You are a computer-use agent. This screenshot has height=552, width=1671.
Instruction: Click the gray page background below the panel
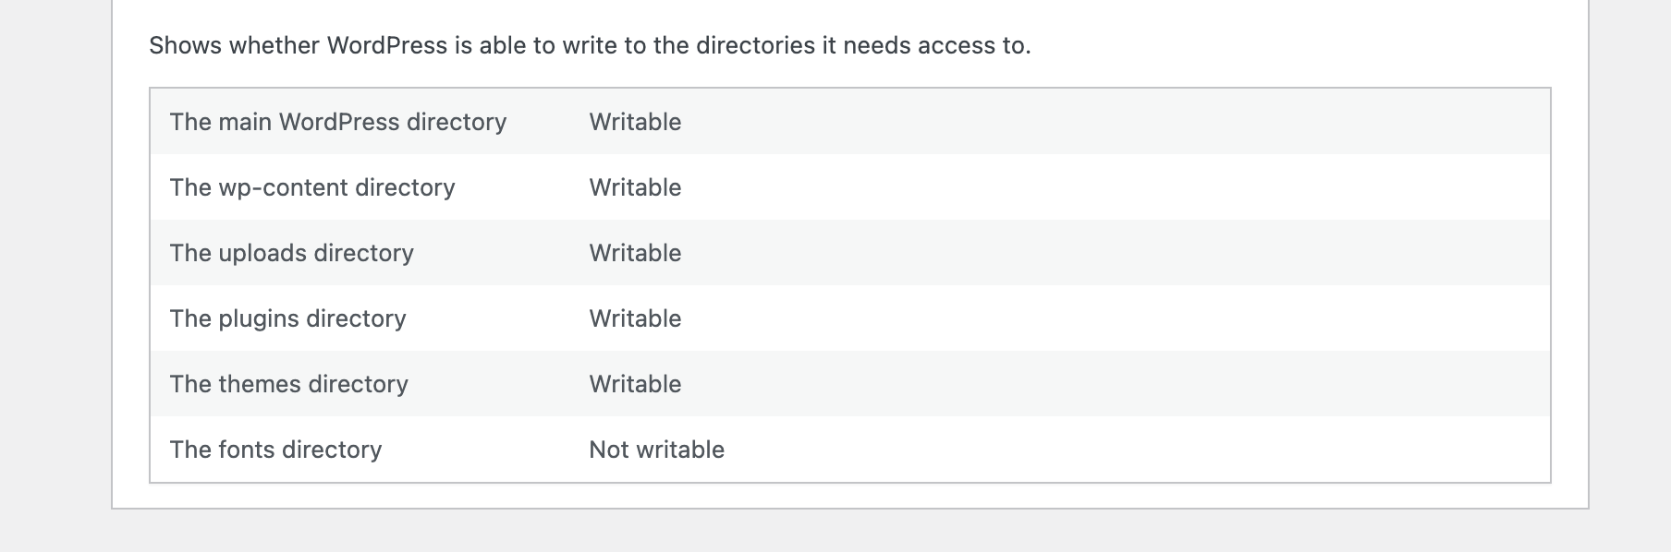point(835,532)
